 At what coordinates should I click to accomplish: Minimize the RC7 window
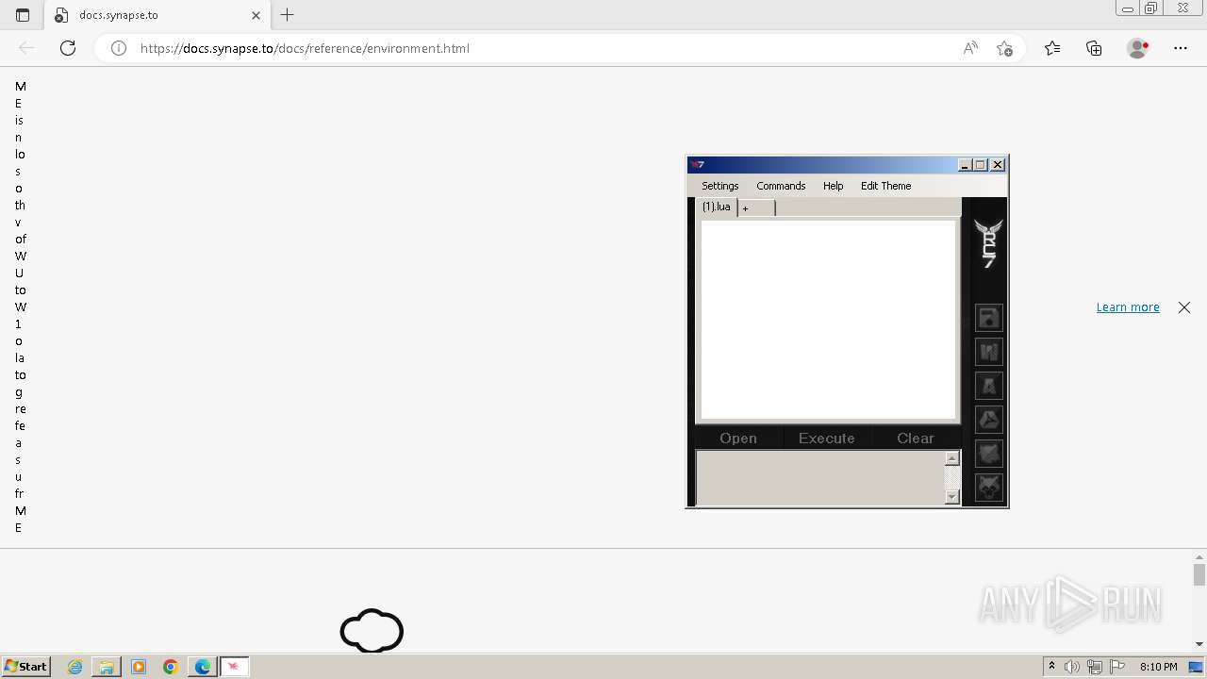pyautogui.click(x=965, y=165)
